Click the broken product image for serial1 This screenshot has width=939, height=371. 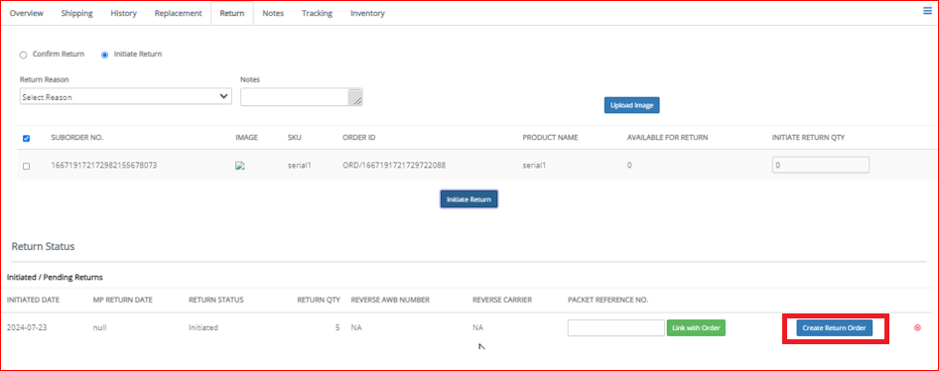pyautogui.click(x=240, y=167)
